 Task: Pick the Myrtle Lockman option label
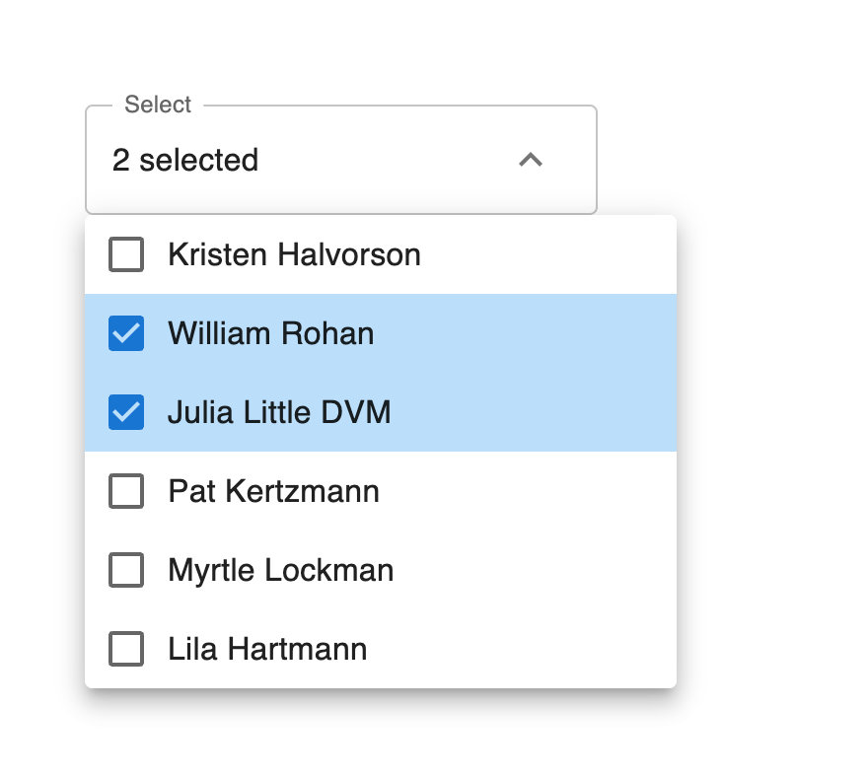pyautogui.click(x=281, y=570)
